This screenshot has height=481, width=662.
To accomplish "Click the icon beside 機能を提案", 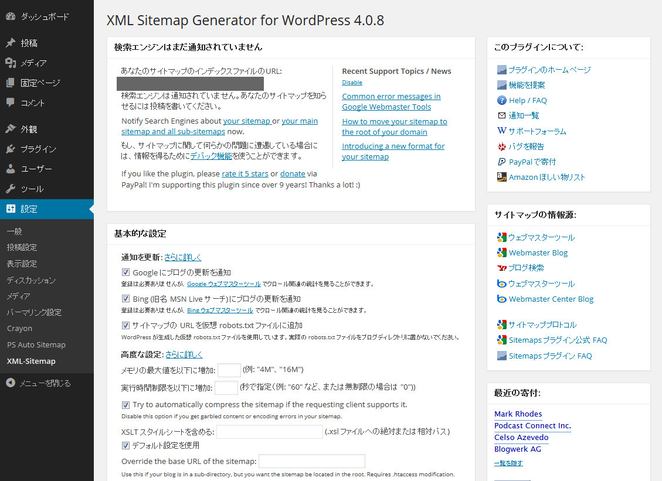I will click(x=501, y=85).
